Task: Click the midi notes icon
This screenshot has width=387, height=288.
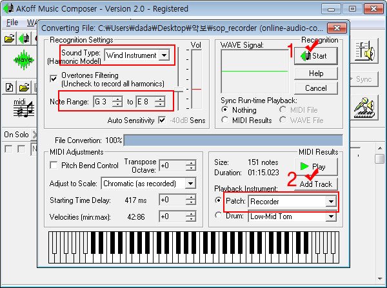Action: [x=23, y=108]
